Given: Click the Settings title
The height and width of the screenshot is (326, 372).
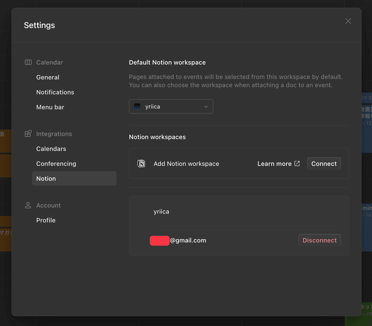Looking at the screenshot, I should click(40, 26).
